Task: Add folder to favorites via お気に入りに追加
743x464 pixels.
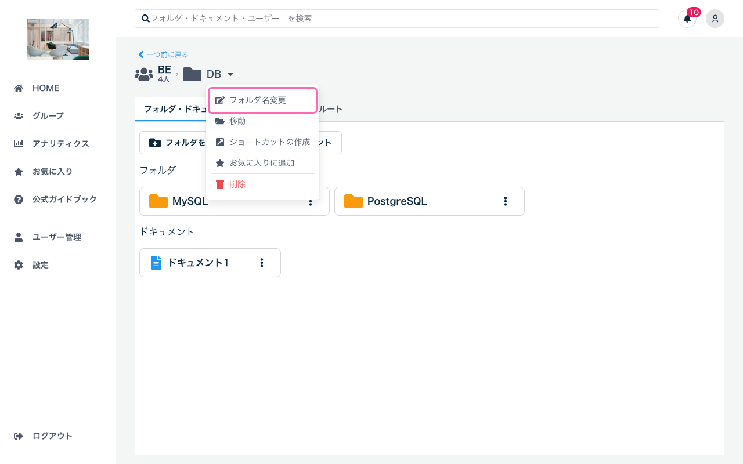Action: pos(262,162)
